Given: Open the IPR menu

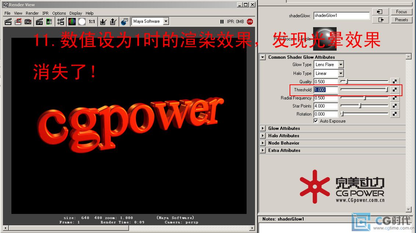Looking at the screenshot, I should [45, 13].
